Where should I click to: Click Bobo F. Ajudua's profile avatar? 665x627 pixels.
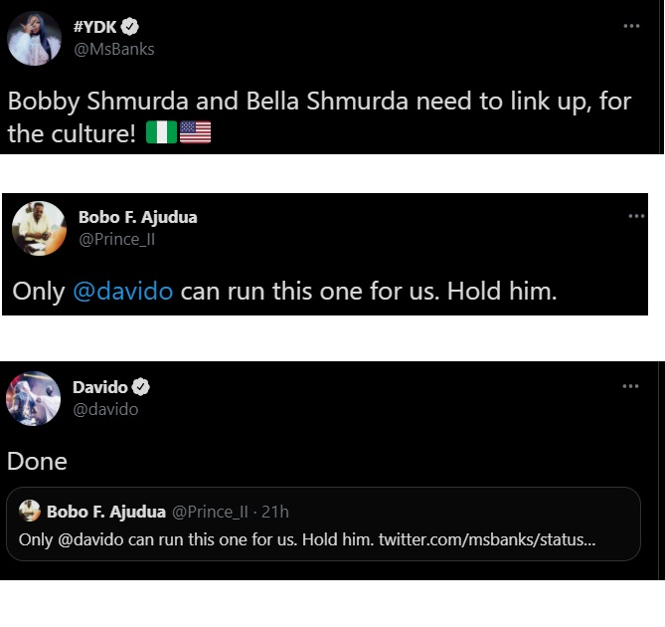[x=38, y=230]
